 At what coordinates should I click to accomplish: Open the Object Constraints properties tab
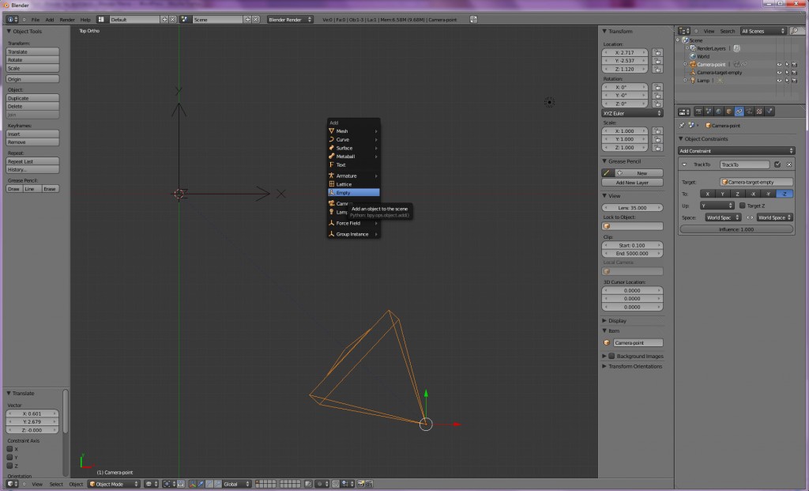point(739,111)
